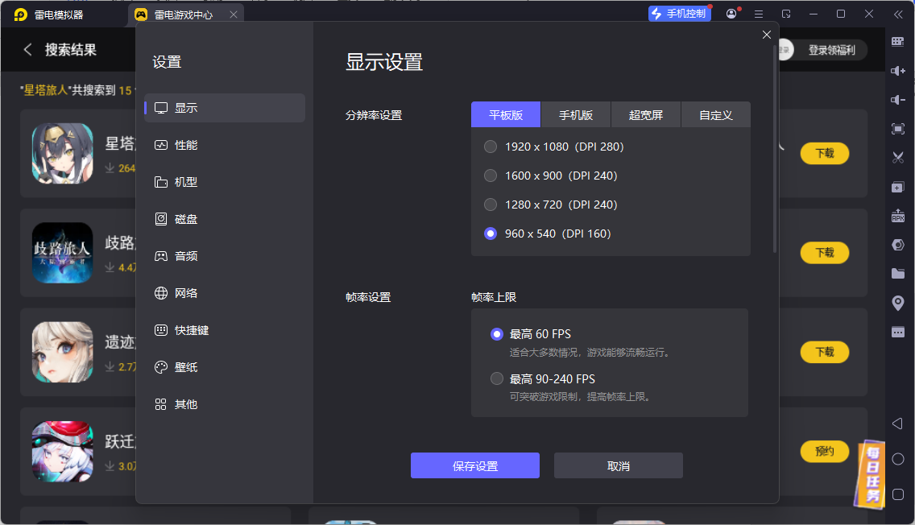Image resolution: width=915 pixels, height=525 pixels.
Task: Collapse the sidebar with the double-arrow chevron
Action: click(900, 14)
